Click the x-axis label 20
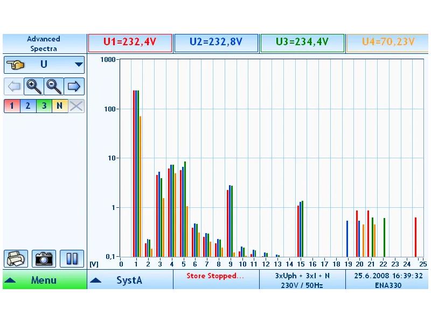This screenshot has width=431, height=323. click(x=359, y=264)
